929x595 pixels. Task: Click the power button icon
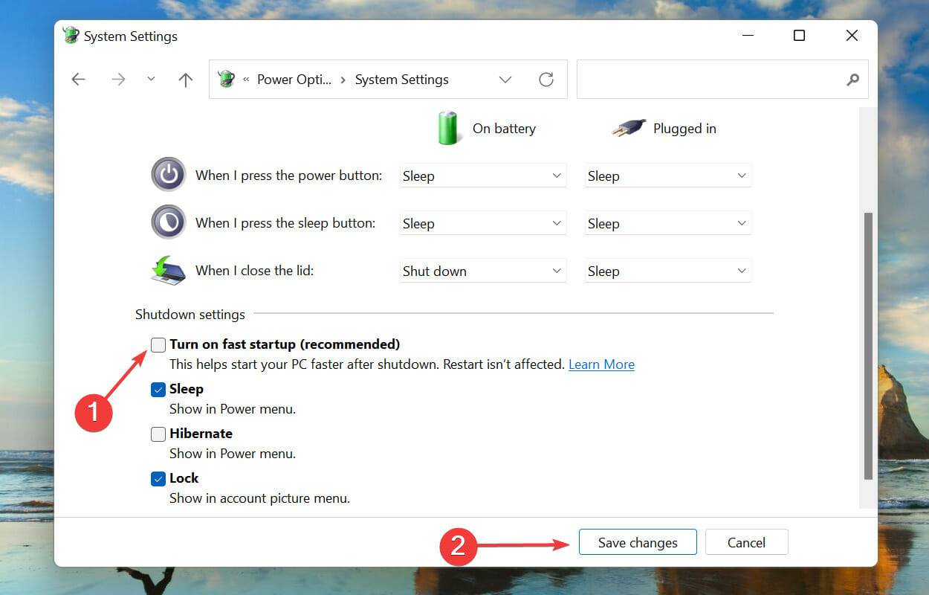pos(168,175)
